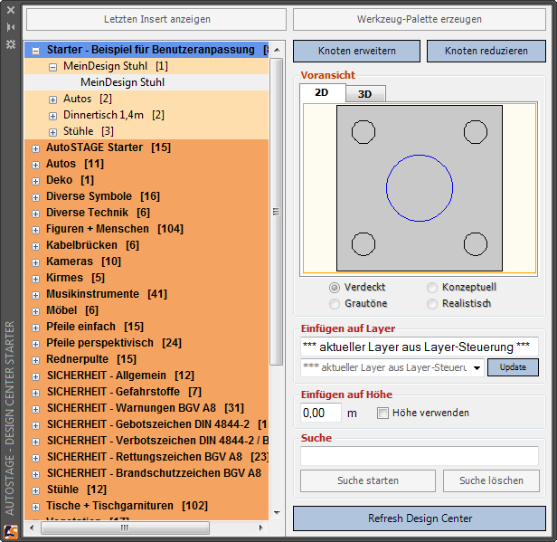Select the Verdeckt visual style option
Viewport: 557px width, 542px height.
pyautogui.click(x=335, y=288)
